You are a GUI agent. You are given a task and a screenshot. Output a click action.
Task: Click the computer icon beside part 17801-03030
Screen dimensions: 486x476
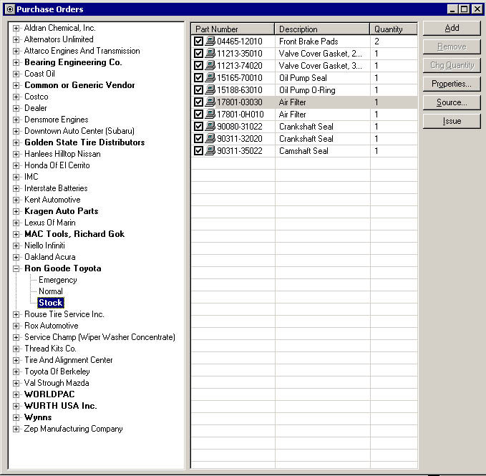pyautogui.click(x=210, y=102)
